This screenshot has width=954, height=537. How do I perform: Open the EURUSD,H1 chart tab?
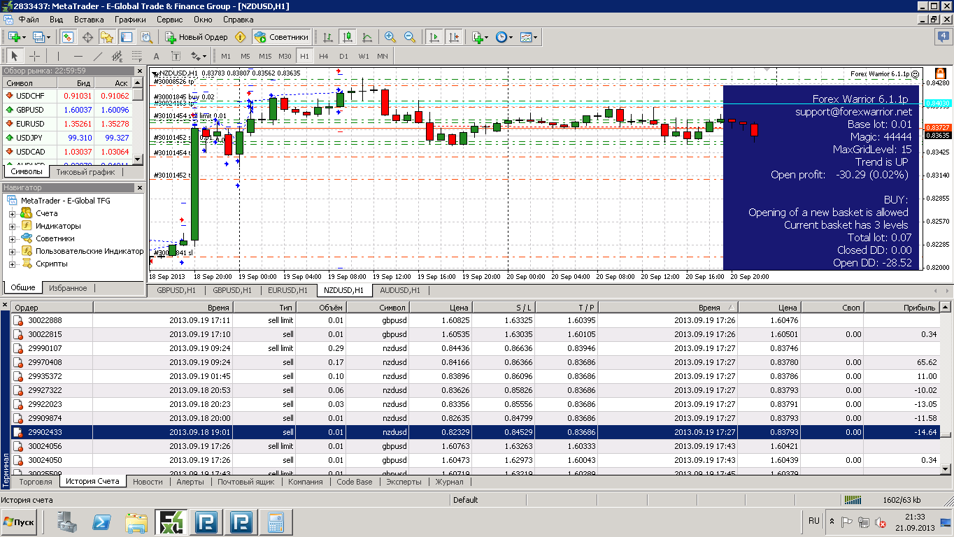coord(288,289)
